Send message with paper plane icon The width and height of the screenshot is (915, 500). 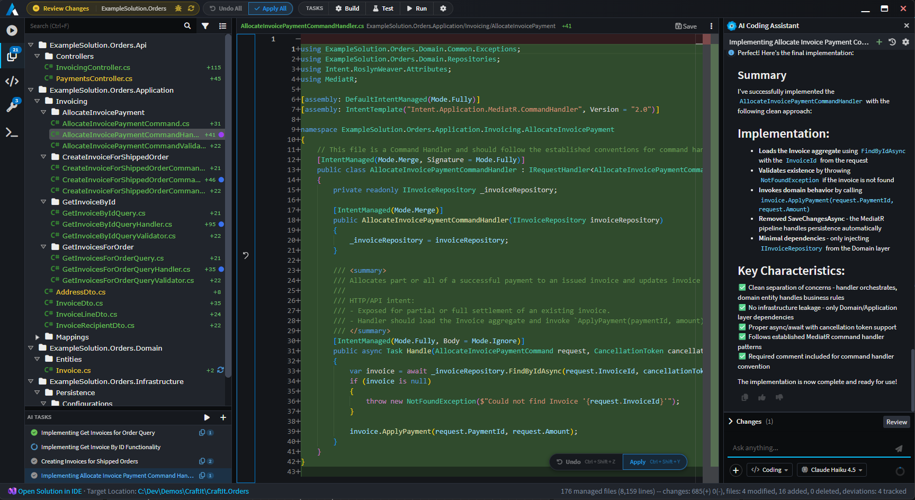(x=899, y=448)
